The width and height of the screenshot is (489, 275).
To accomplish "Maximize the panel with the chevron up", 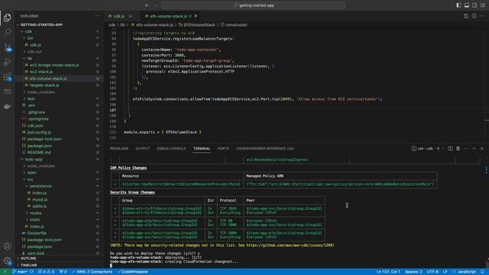I will coord(474,149).
